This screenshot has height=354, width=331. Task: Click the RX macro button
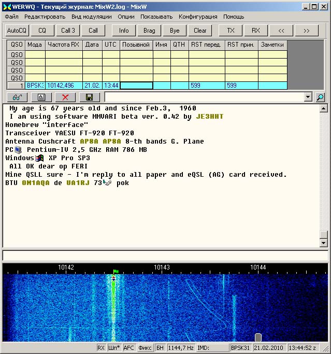click(256, 31)
